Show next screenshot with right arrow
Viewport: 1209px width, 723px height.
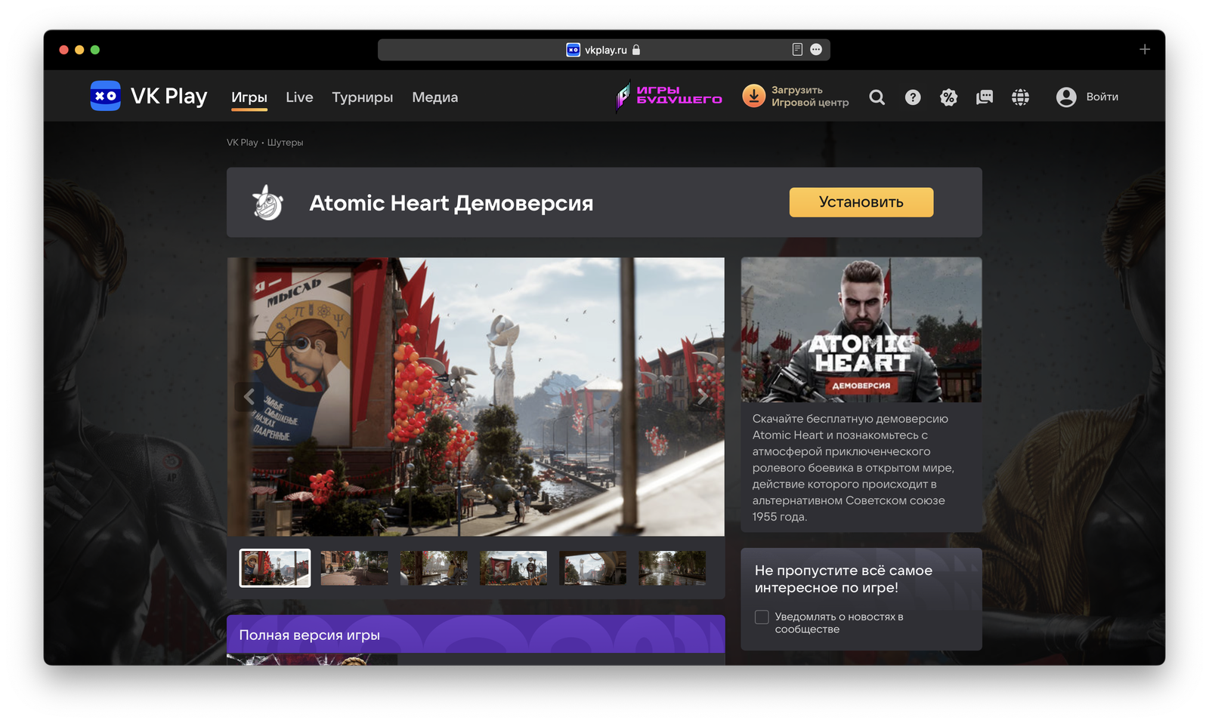pos(703,396)
